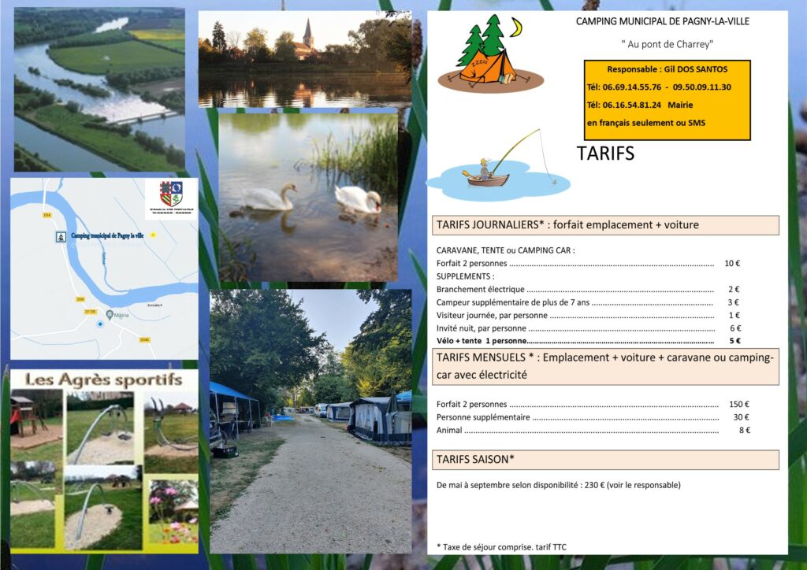Click the campsite marker on the map
This screenshot has height=570, width=807.
tap(61, 236)
